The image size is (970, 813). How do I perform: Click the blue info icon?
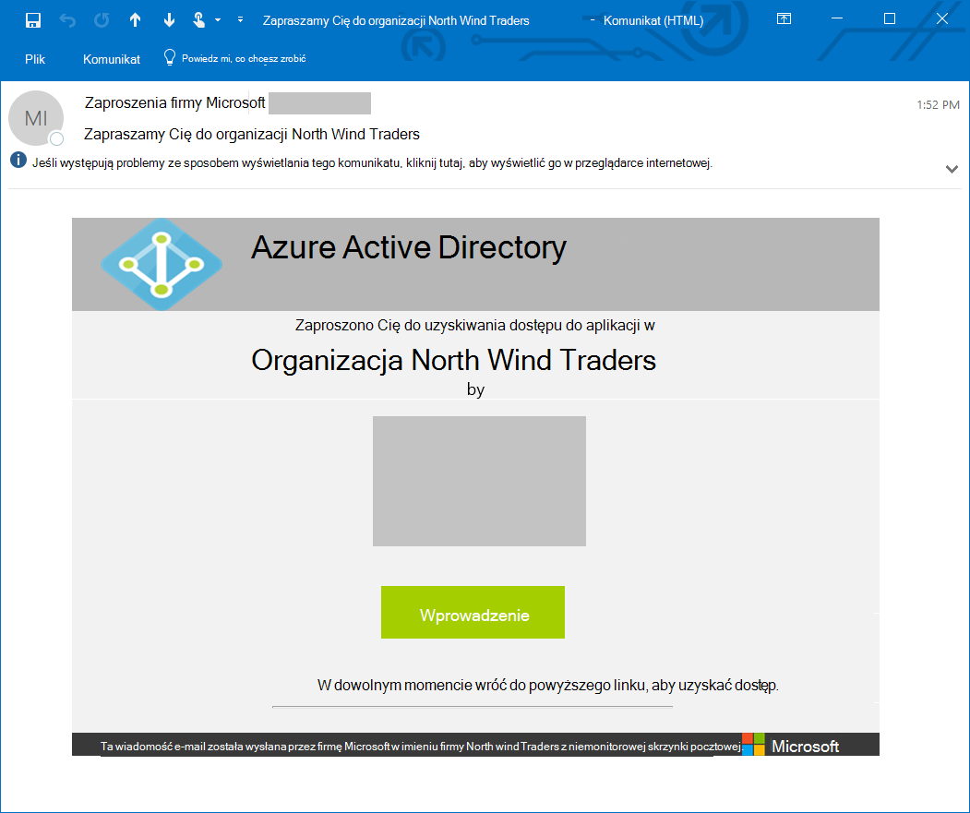pos(18,161)
